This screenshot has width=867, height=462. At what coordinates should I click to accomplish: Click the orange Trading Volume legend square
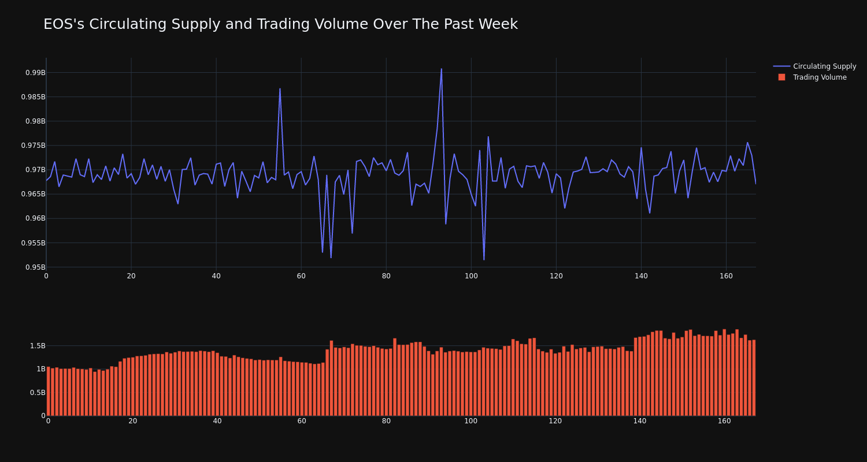click(x=781, y=77)
